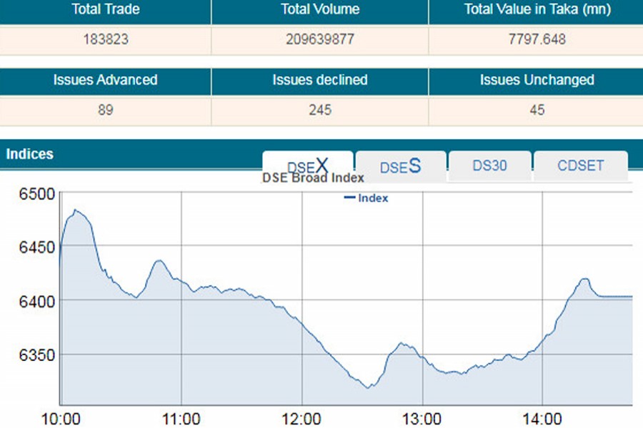Screen dimensions: 643x428
Task: Click the total volume value 209639877
Action: click(319, 39)
